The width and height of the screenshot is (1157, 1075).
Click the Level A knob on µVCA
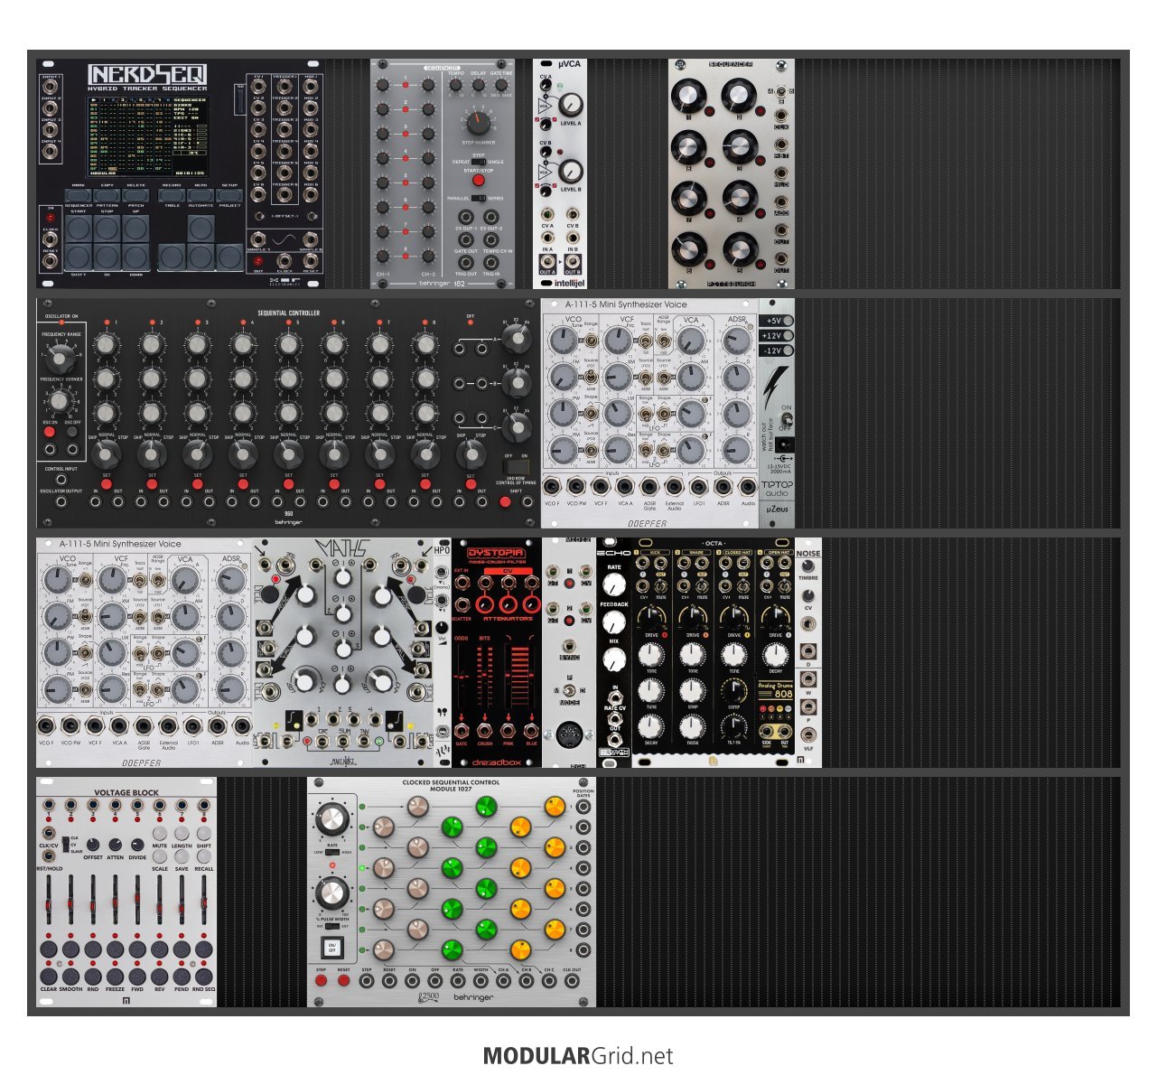point(571,105)
